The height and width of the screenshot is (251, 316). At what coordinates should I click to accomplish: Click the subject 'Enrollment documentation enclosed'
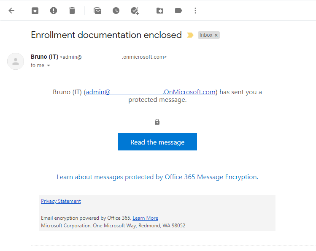(x=106, y=35)
